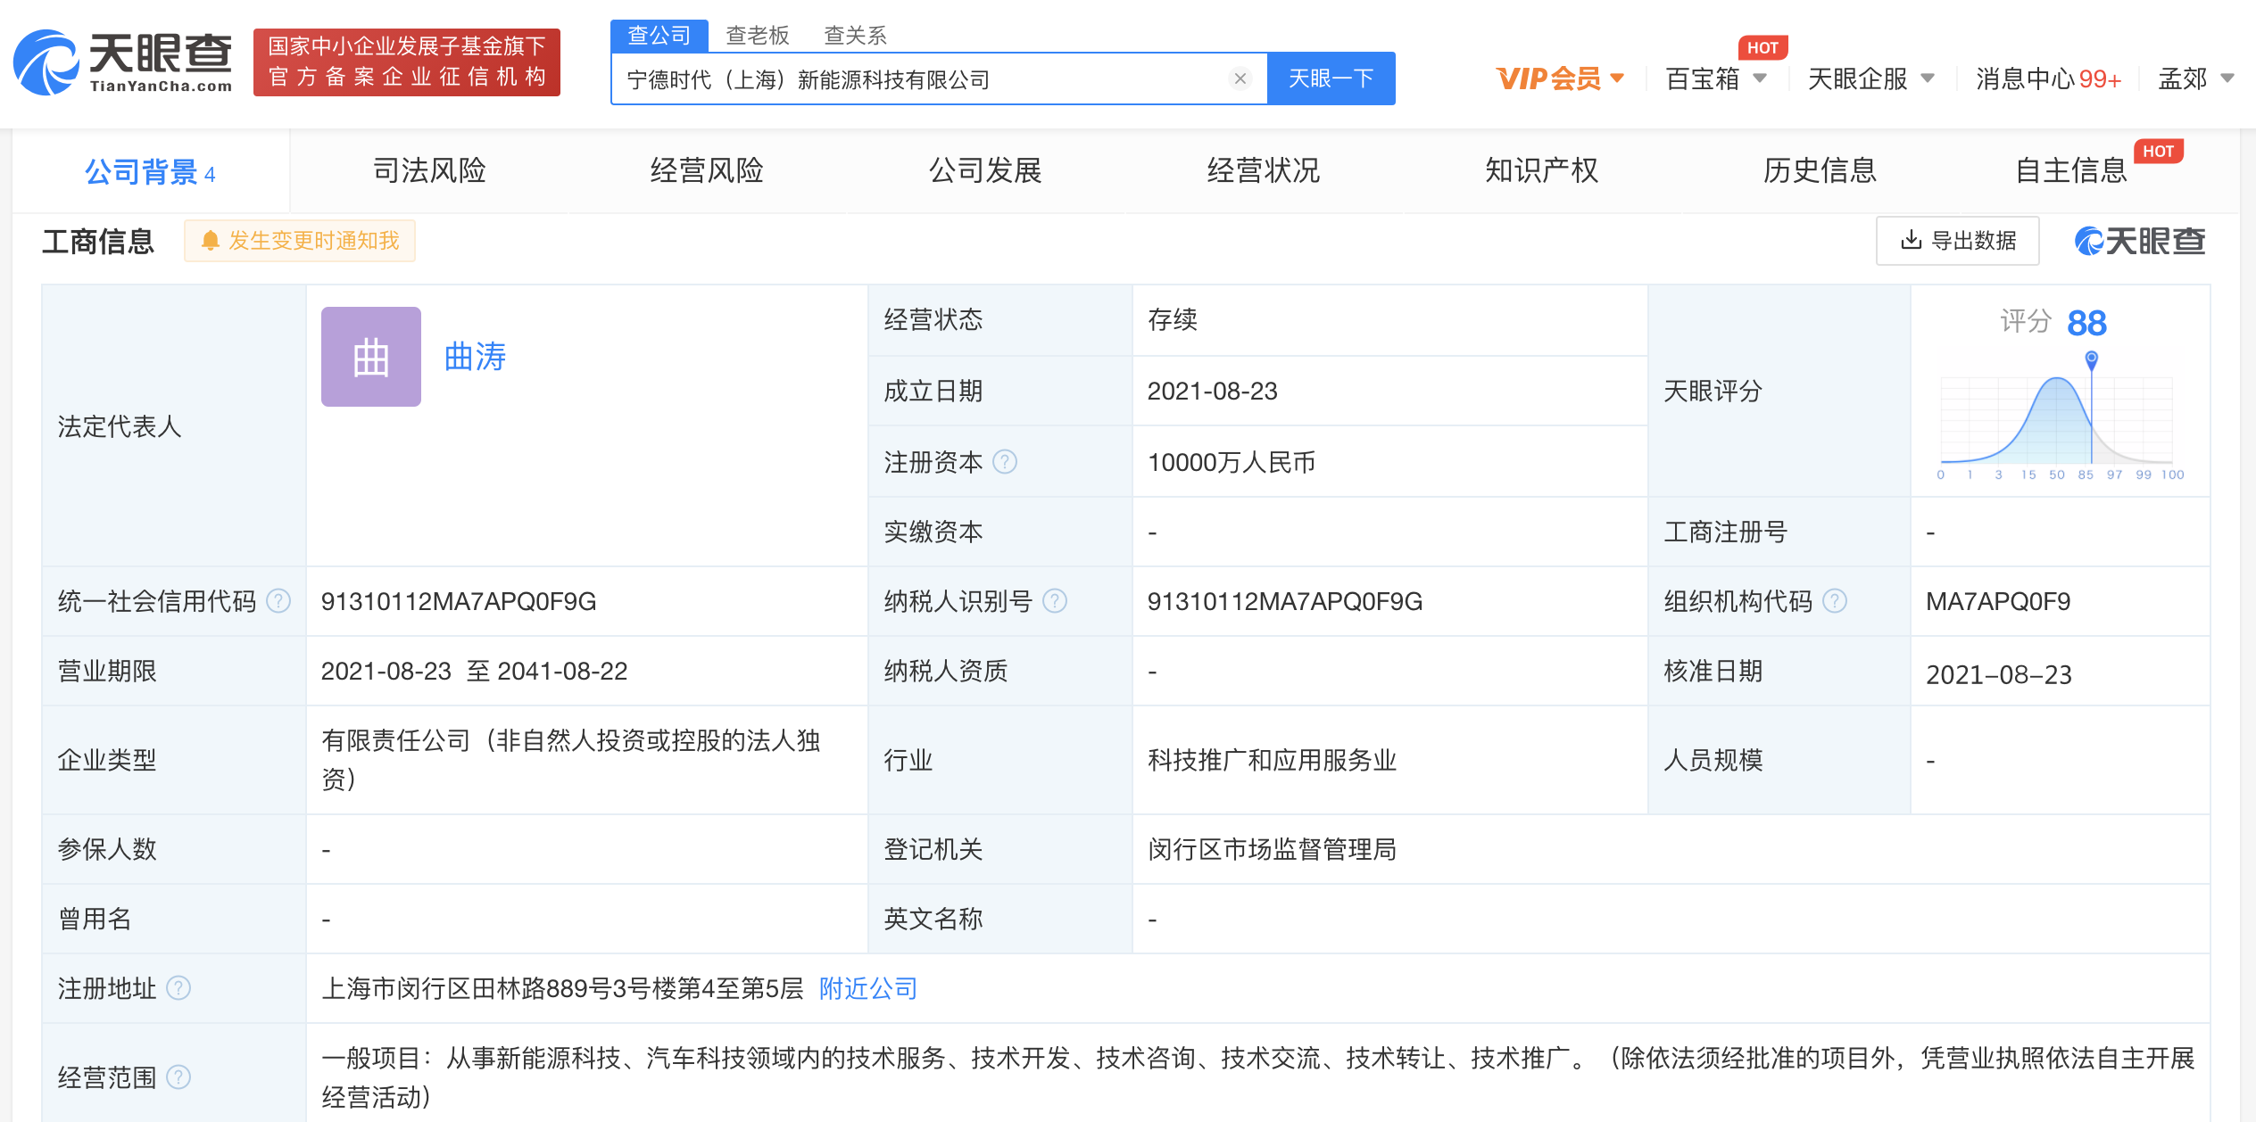Click the organization code MA7APQ0F9
Screen dimensions: 2256x1122
click(x=1998, y=601)
